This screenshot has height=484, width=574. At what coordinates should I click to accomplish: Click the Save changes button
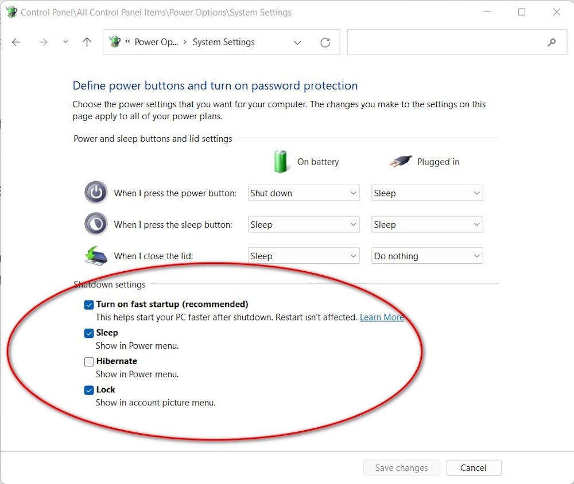point(401,467)
